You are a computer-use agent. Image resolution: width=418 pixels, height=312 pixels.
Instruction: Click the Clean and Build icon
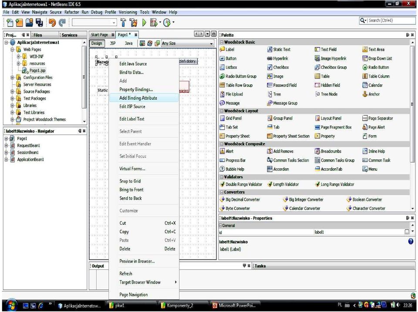click(133, 23)
